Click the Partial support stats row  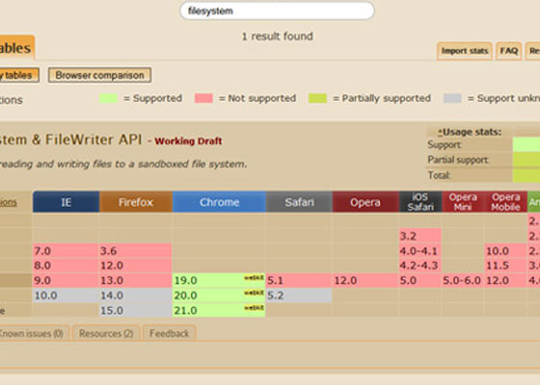tap(483, 160)
